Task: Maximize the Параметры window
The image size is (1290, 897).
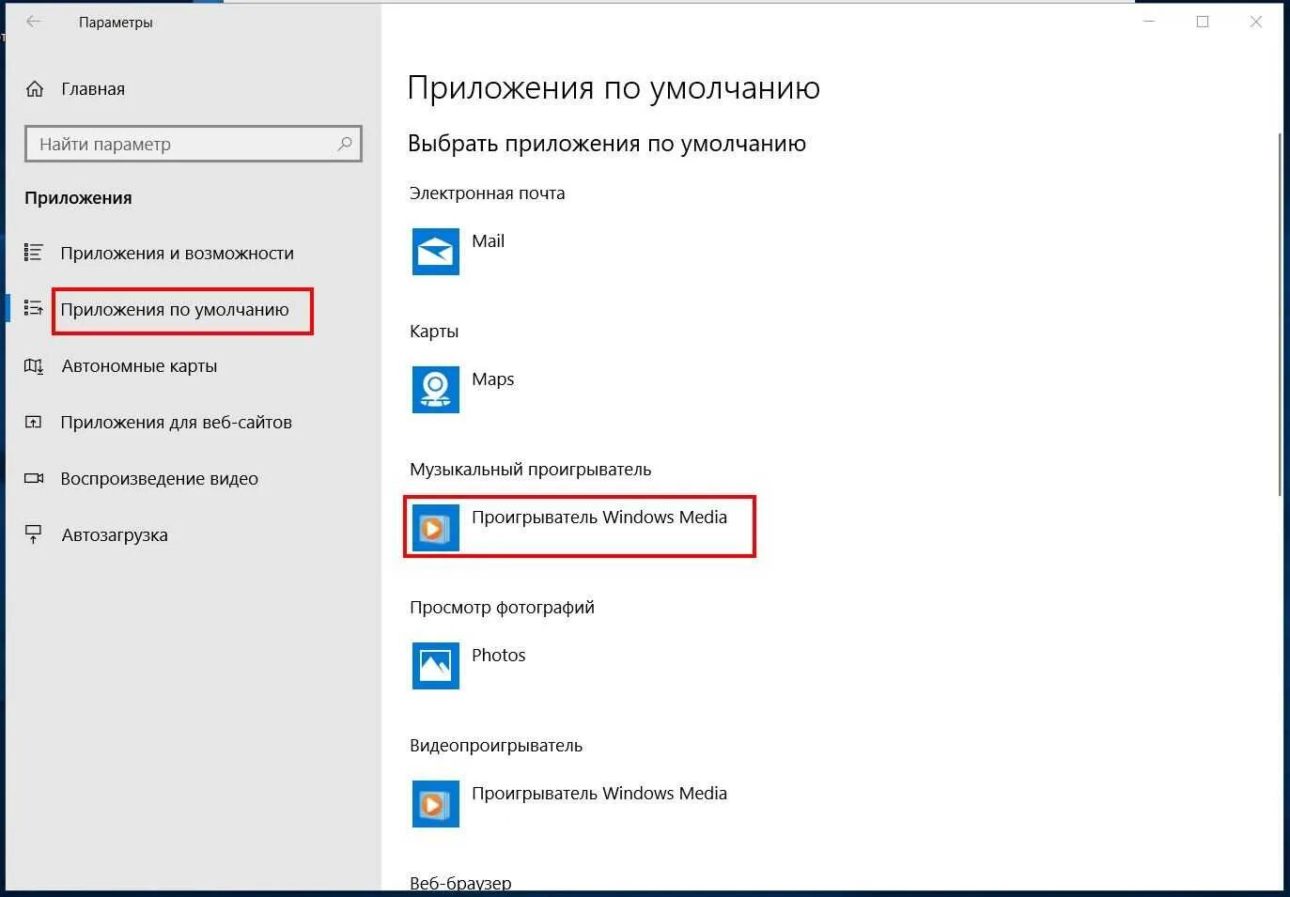Action: [x=1203, y=22]
